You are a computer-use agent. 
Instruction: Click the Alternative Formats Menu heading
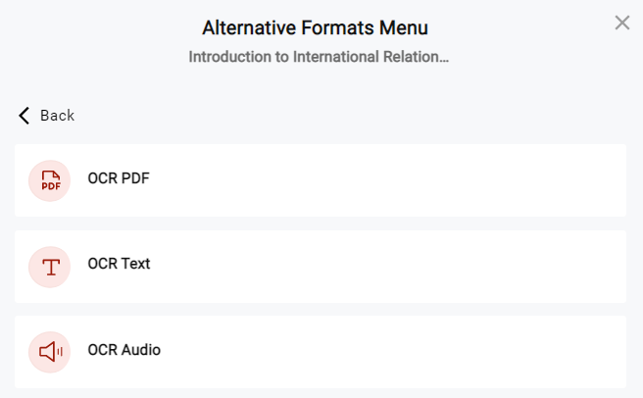pyautogui.click(x=315, y=27)
